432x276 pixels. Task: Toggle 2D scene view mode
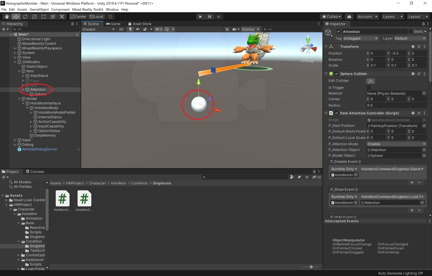(121, 29)
